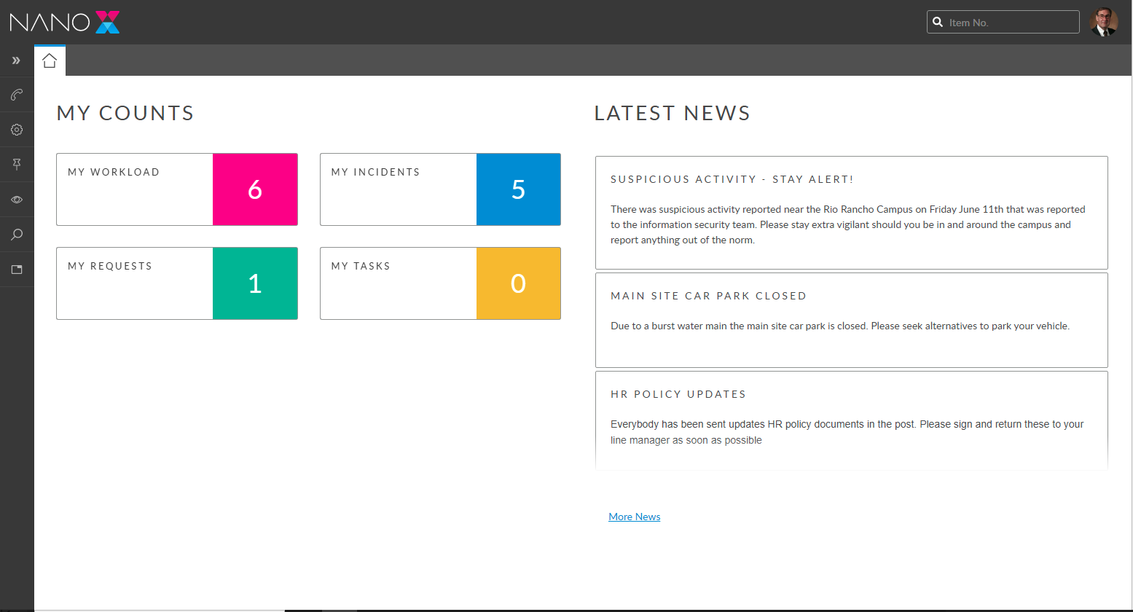Screen dimensions: 1133x612
Task: Click the More News link
Action: coord(634,517)
